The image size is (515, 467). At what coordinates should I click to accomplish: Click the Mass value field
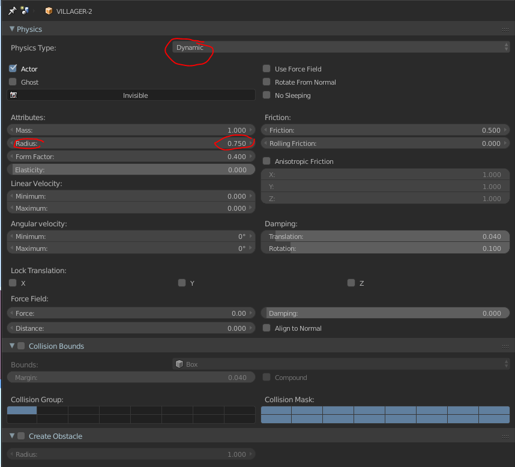pos(131,130)
